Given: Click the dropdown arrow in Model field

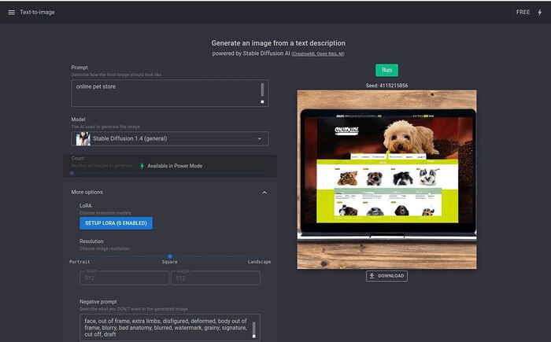Looking at the screenshot, I should tap(259, 139).
